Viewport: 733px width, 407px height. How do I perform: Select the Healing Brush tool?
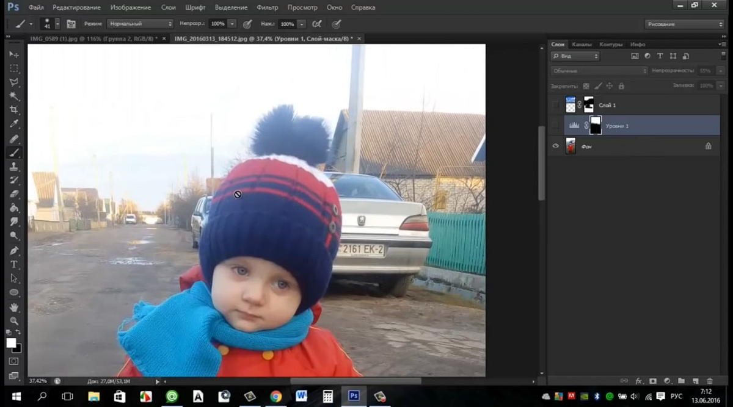pyautogui.click(x=13, y=139)
